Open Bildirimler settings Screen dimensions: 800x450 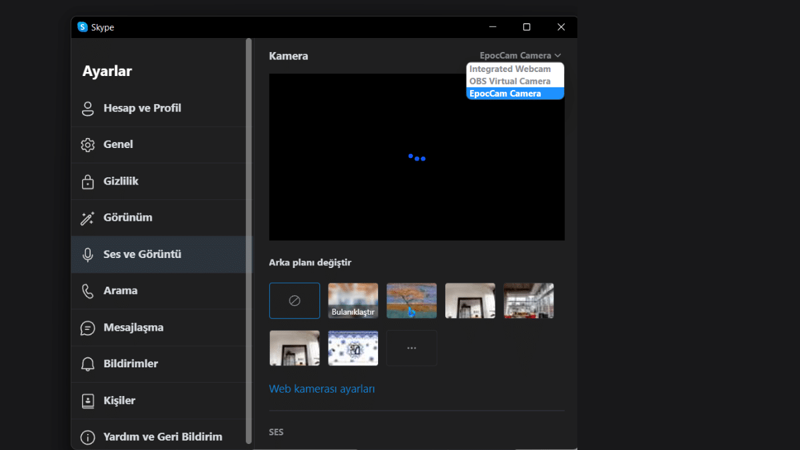(159, 364)
